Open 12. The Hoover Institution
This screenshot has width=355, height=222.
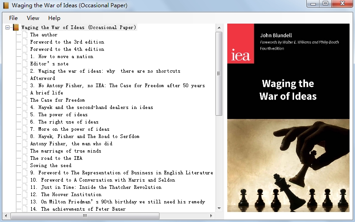pos(65,194)
